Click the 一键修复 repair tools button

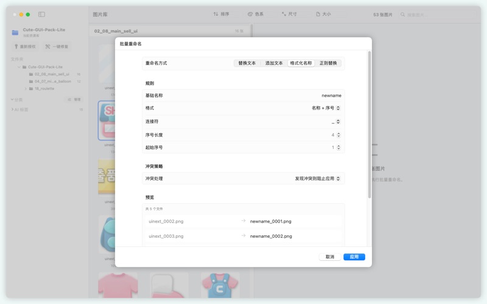point(57,47)
